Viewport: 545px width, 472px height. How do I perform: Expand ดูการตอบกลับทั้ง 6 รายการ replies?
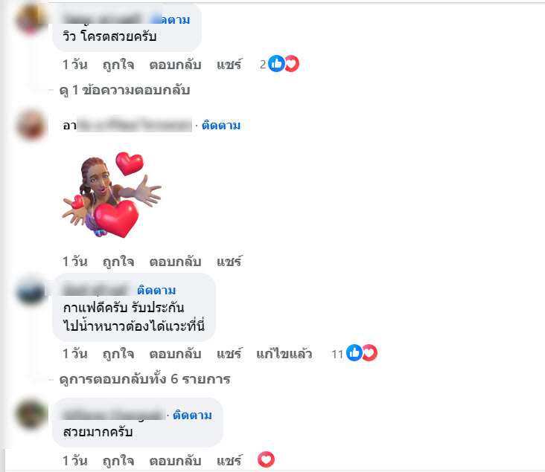click(144, 379)
